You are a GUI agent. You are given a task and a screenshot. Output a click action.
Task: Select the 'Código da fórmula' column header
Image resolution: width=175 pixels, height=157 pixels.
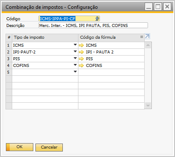click(111, 37)
